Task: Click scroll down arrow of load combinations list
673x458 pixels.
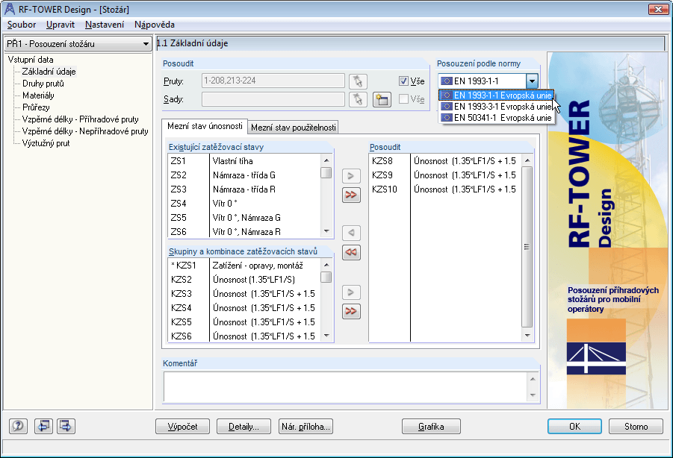Action: coord(326,336)
